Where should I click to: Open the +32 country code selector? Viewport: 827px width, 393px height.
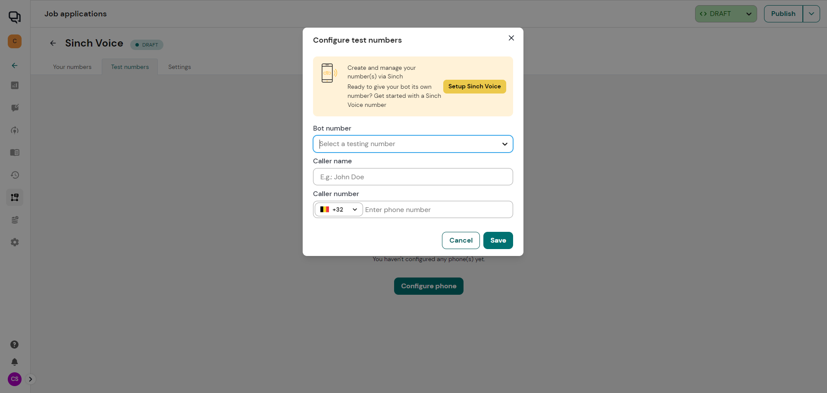click(338, 209)
